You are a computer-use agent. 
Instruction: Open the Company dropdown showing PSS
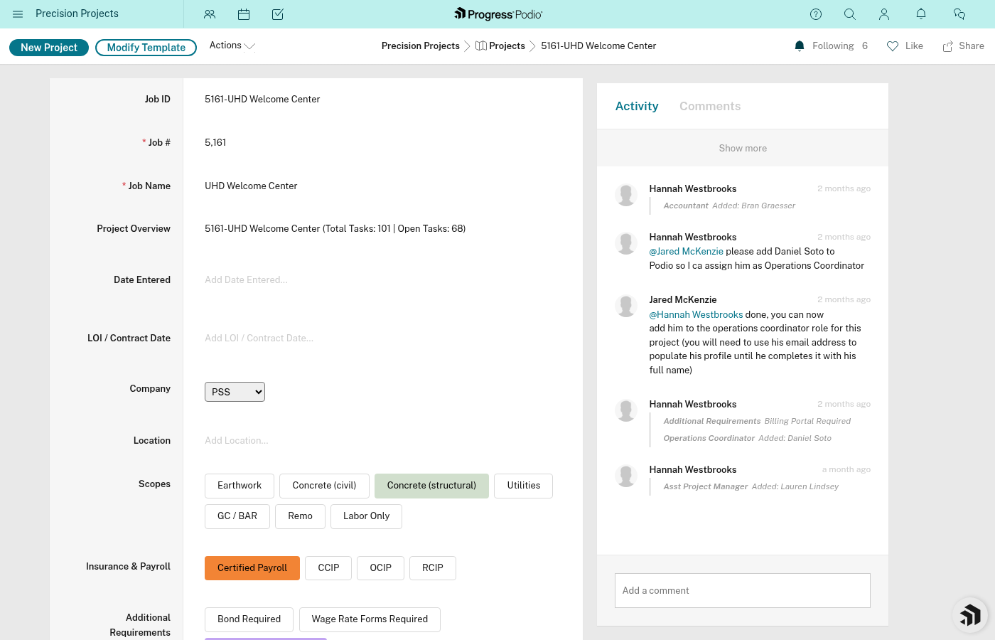(235, 392)
